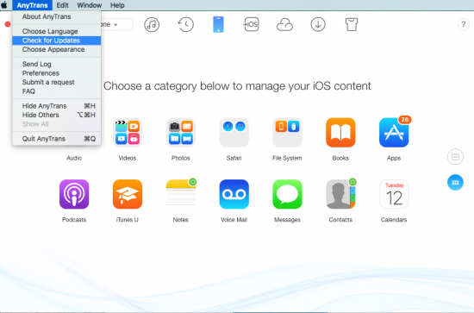Select FAQ menu item

pos(57,91)
